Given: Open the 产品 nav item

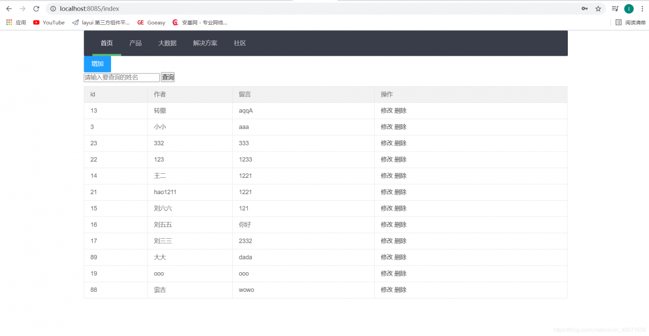Looking at the screenshot, I should [x=135, y=43].
